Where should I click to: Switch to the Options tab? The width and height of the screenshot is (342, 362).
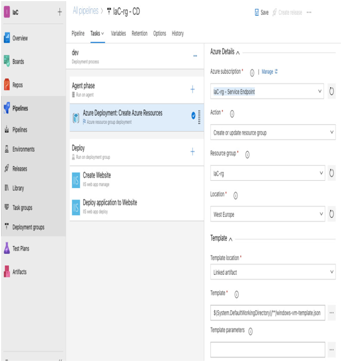160,33
